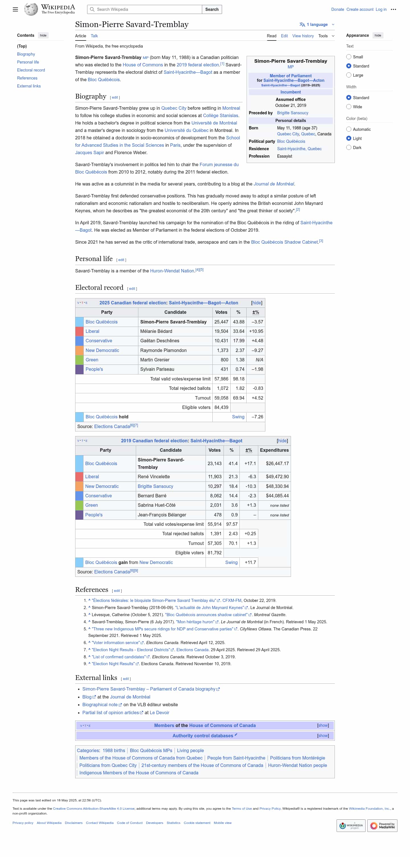Select Light color mode

point(348,139)
